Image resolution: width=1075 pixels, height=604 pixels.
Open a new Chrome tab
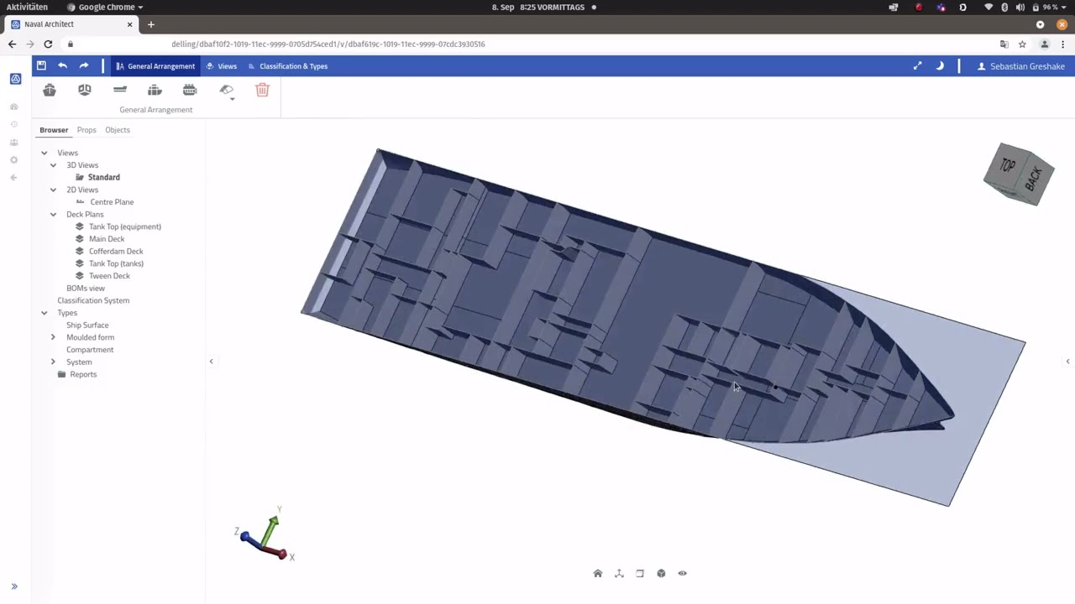(x=151, y=24)
